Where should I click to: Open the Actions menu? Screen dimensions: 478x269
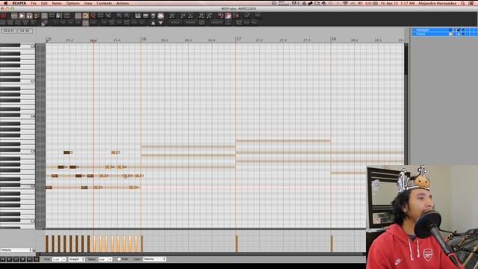(x=122, y=3)
